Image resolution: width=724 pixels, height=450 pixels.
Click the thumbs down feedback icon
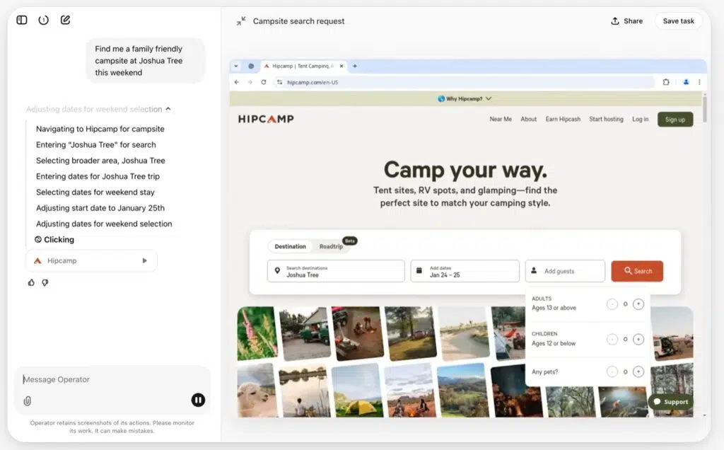click(45, 282)
